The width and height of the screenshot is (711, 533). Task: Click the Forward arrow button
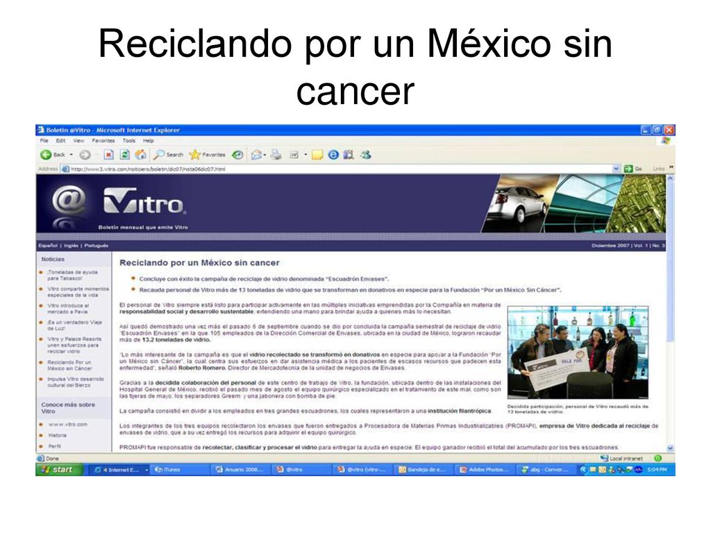85,155
